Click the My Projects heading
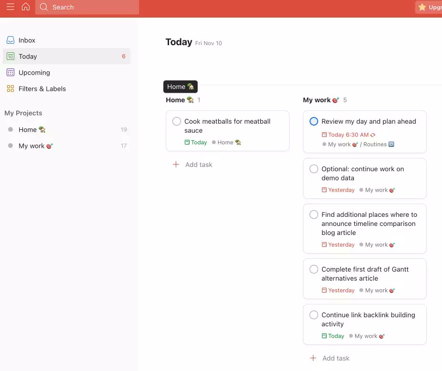This screenshot has width=442, height=371. pos(23,113)
